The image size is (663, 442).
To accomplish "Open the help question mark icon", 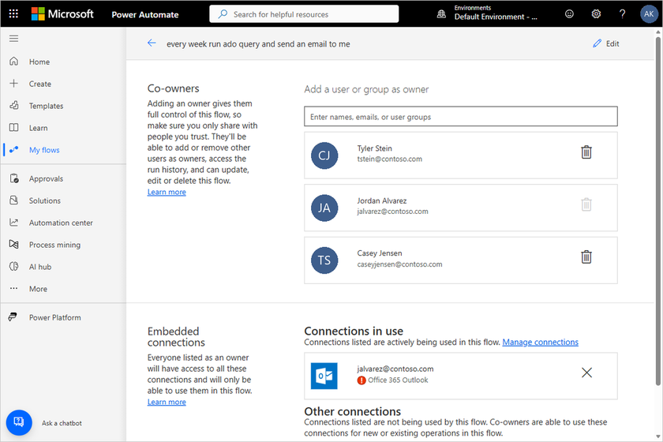I will coord(622,14).
